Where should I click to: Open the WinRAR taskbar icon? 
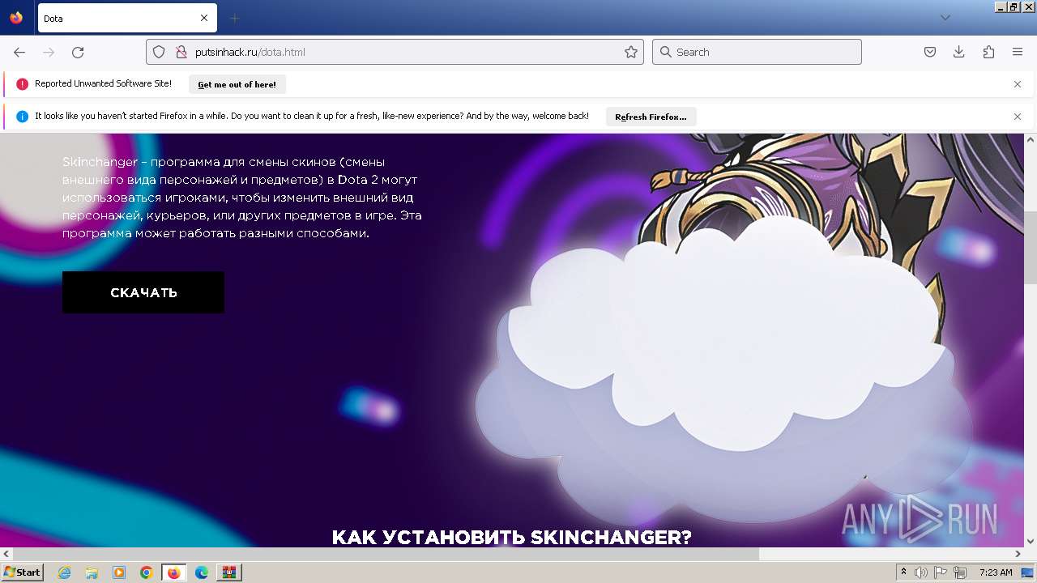pyautogui.click(x=229, y=572)
